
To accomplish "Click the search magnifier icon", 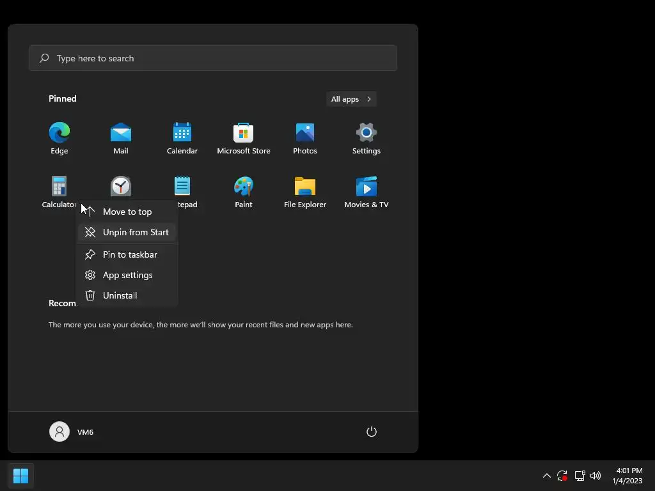I will pyautogui.click(x=44, y=58).
